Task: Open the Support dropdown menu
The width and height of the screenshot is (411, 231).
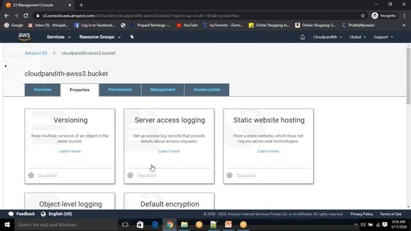Action: 383,37
